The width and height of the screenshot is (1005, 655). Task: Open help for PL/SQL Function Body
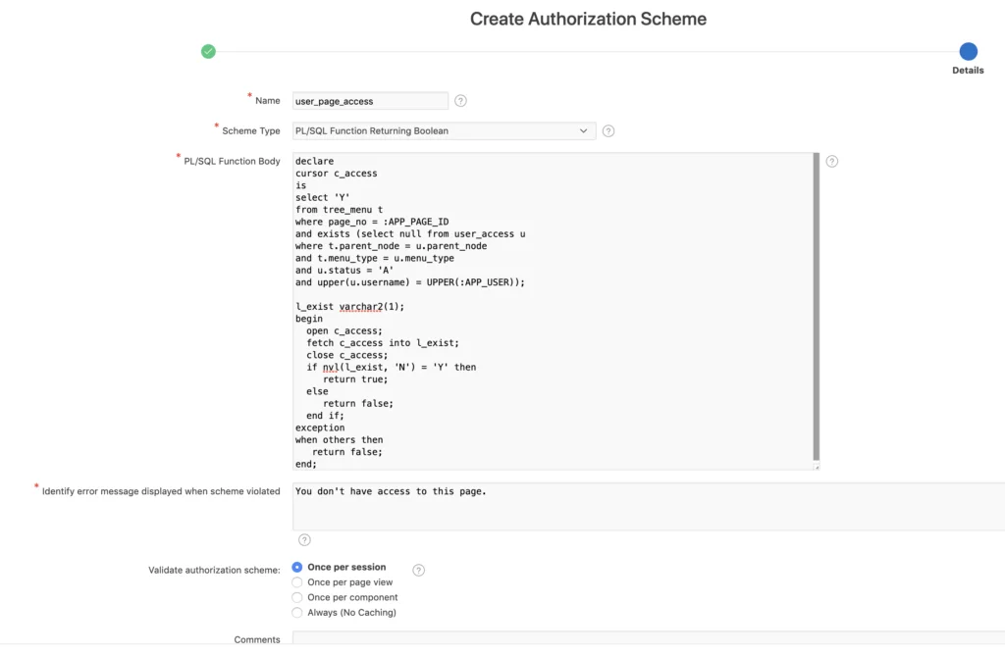coord(831,162)
